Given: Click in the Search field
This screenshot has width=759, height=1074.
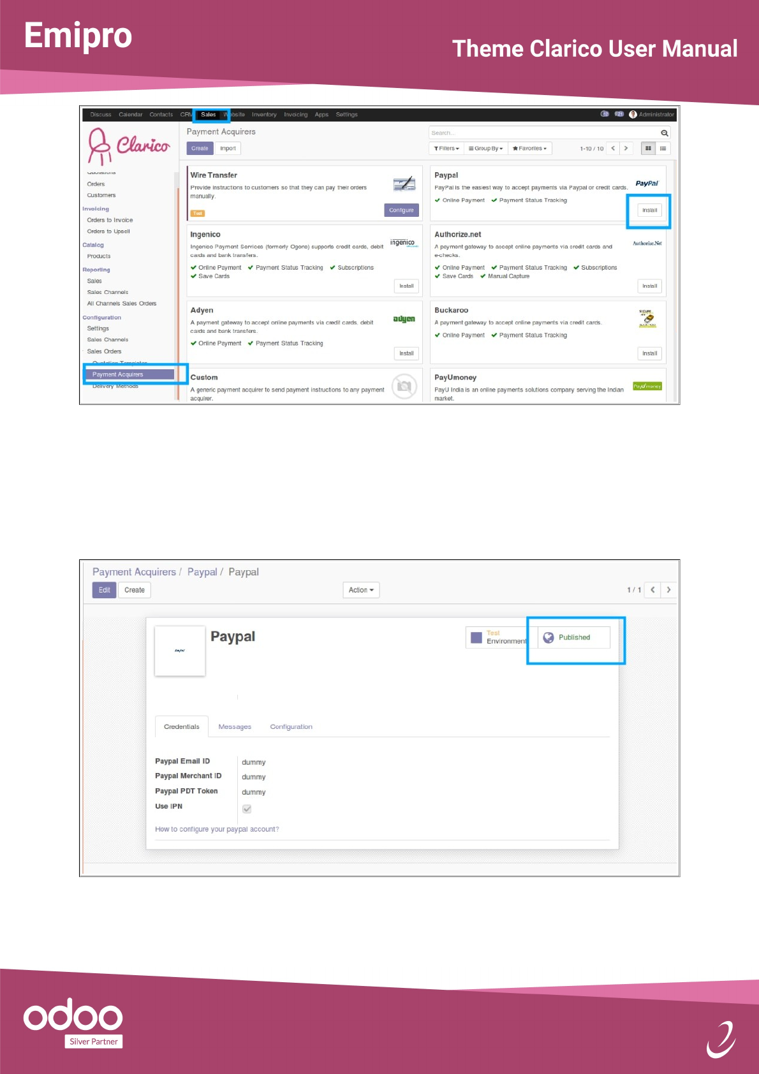Looking at the screenshot, I should click(545, 133).
